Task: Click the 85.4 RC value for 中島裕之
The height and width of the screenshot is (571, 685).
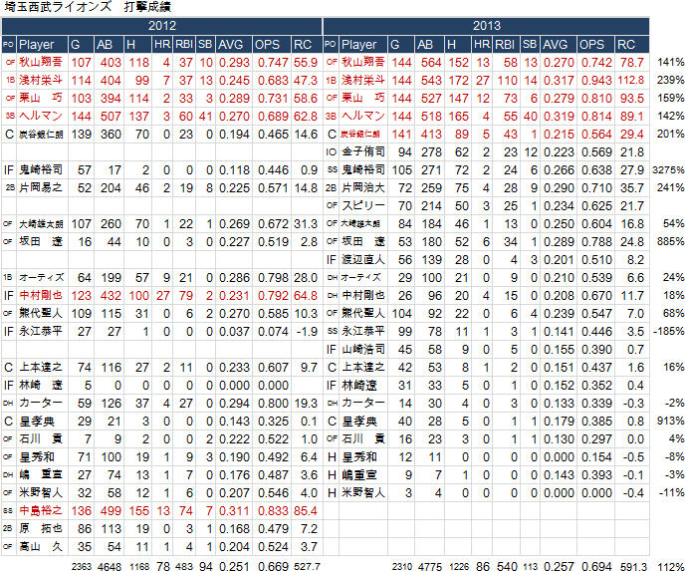Action: [306, 510]
